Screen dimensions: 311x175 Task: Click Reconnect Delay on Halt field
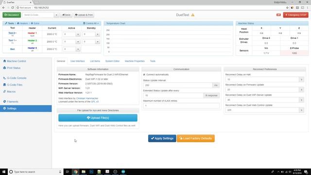tap(262, 80)
